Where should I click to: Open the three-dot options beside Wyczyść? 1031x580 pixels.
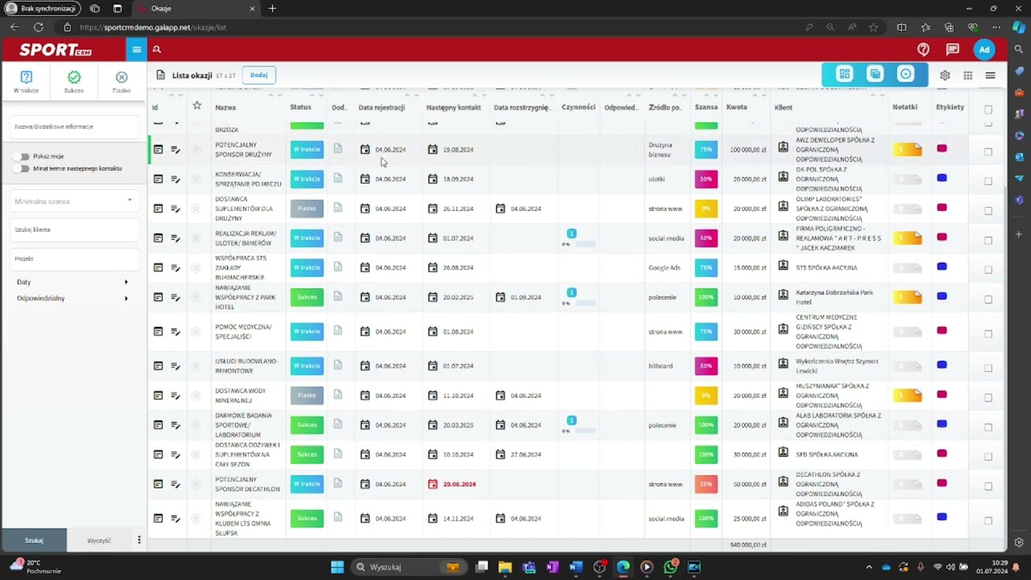coord(139,540)
